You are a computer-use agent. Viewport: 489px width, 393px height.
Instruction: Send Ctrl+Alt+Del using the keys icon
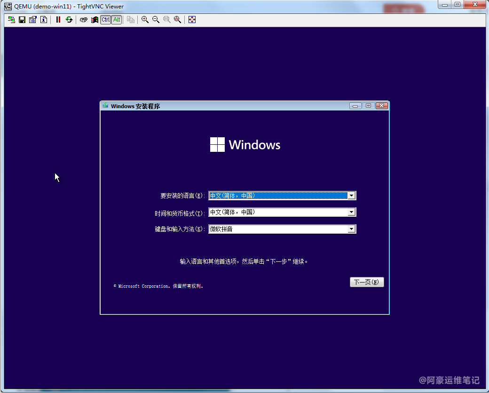click(x=83, y=20)
